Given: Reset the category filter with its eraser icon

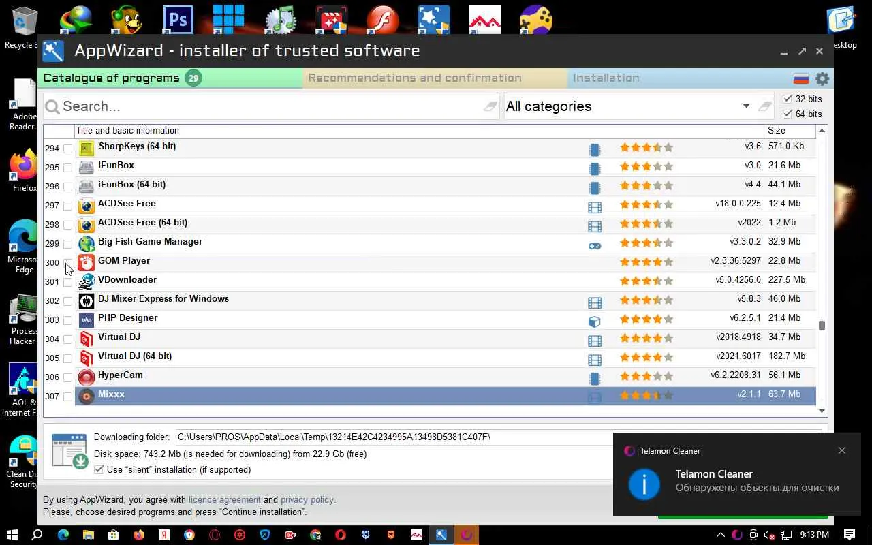Looking at the screenshot, I should pos(765,106).
